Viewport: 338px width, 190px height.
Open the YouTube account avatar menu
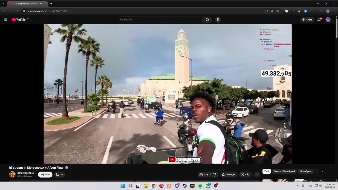point(328,20)
